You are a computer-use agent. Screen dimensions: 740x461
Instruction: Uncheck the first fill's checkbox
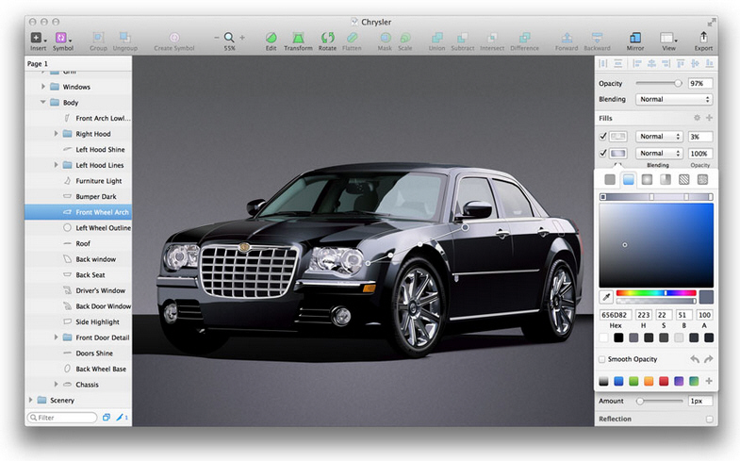pos(603,137)
